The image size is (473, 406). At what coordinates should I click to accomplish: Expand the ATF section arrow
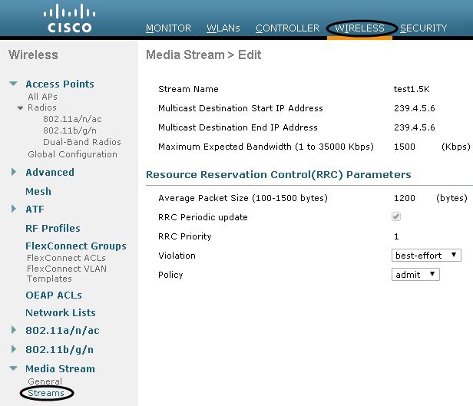(14, 209)
